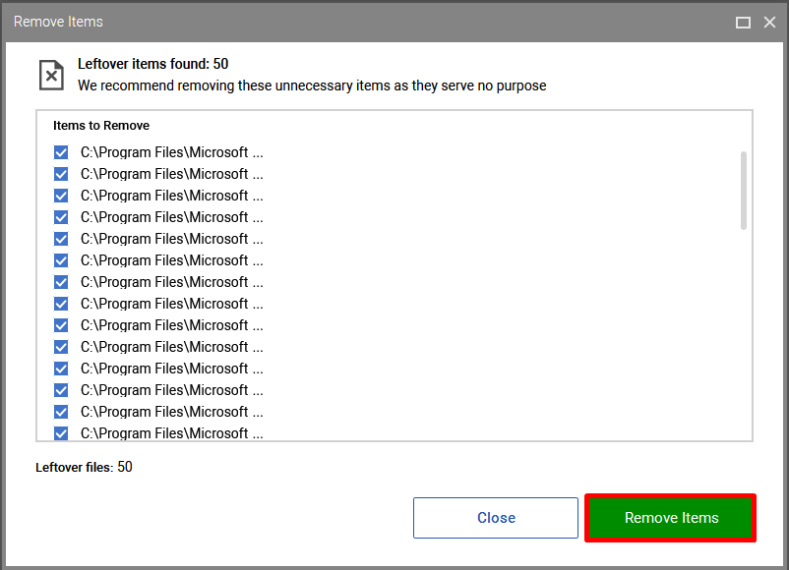The image size is (789, 570).
Task: Select the first C:\Program Files\Microsoft path text
Action: point(171,152)
